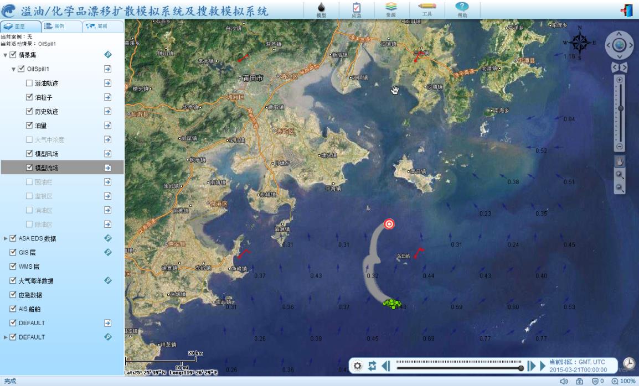Enable the 溢油轨迹 checkbox
Image resolution: width=639 pixels, height=386 pixels.
point(30,84)
